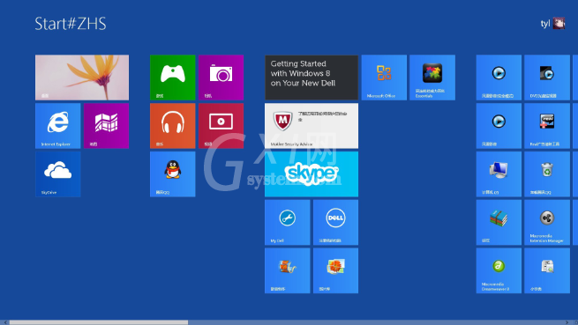Click the user name tyl
The width and height of the screenshot is (578, 325).
[545, 24]
